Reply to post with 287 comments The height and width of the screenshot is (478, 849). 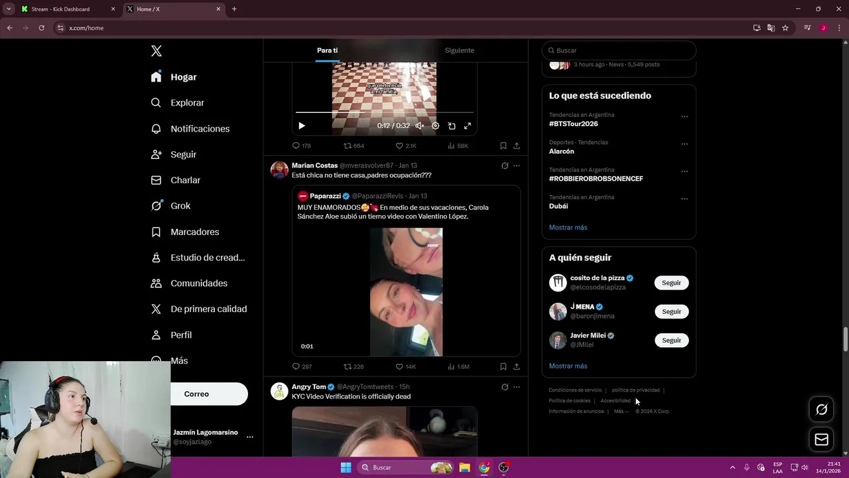(301, 366)
